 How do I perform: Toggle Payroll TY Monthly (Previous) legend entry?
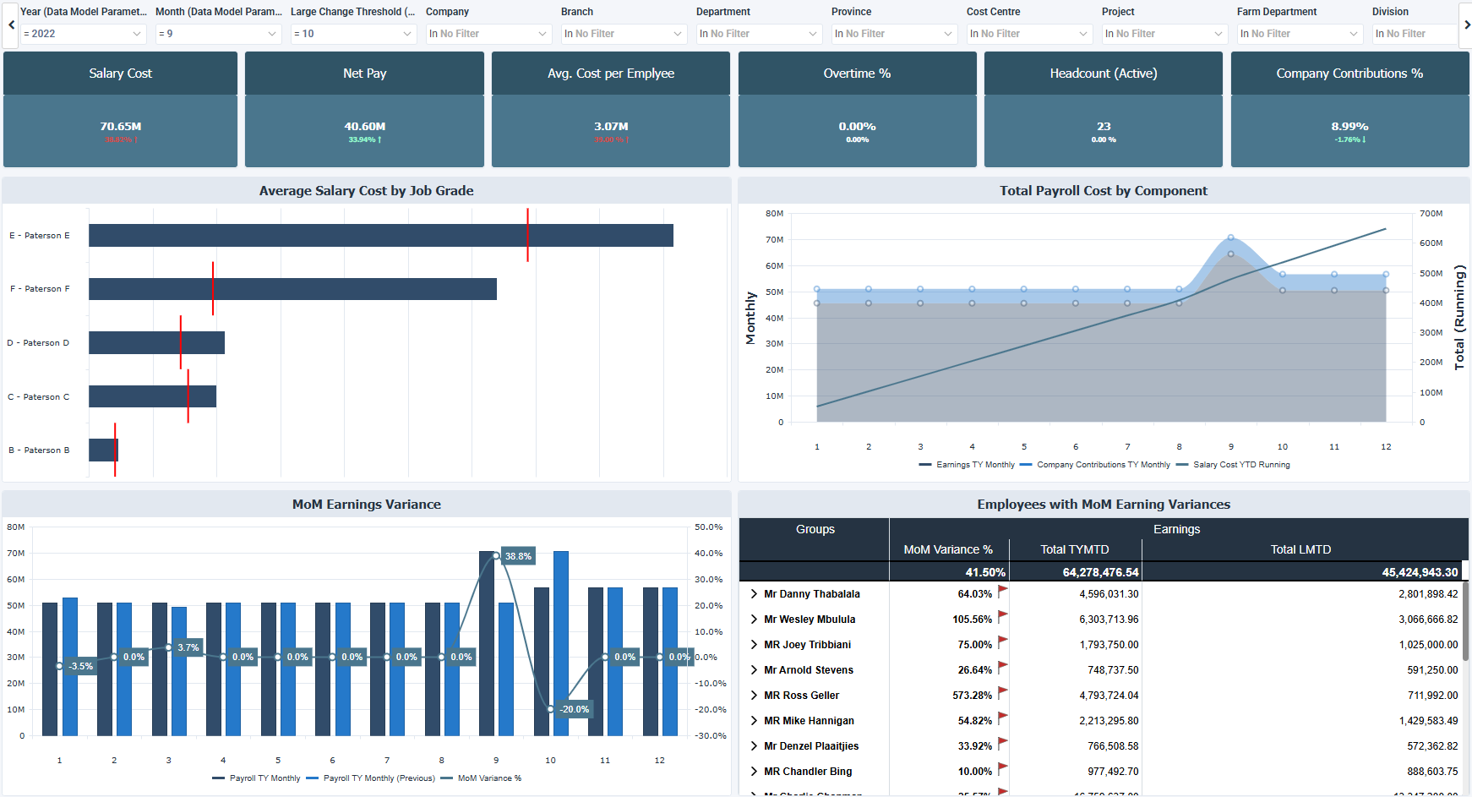[x=370, y=778]
